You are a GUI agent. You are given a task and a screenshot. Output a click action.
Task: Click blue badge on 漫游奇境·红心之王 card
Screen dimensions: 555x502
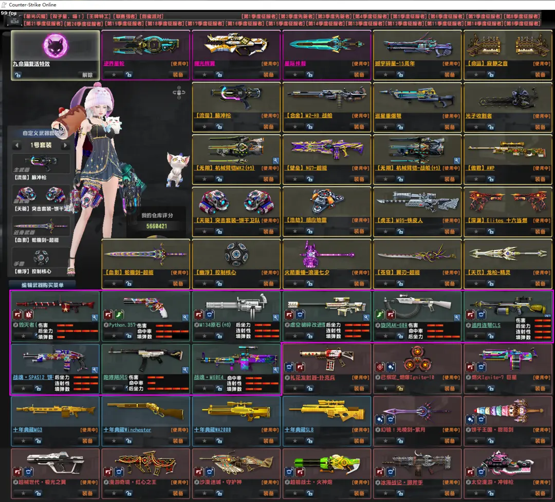119,472
